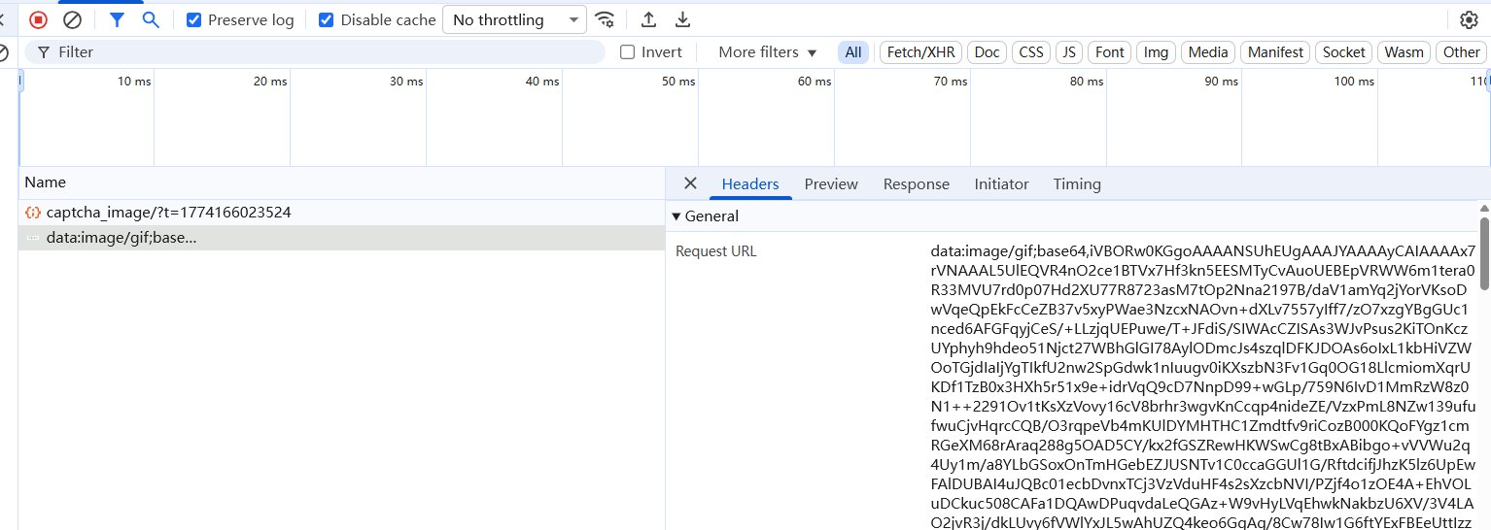Export HAR file download icon

point(683,19)
